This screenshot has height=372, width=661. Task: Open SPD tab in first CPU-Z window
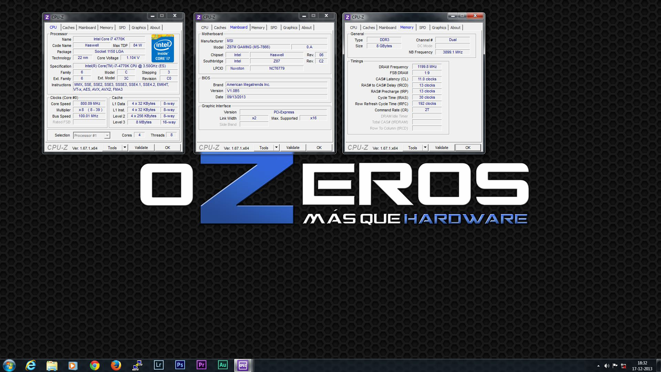click(122, 28)
